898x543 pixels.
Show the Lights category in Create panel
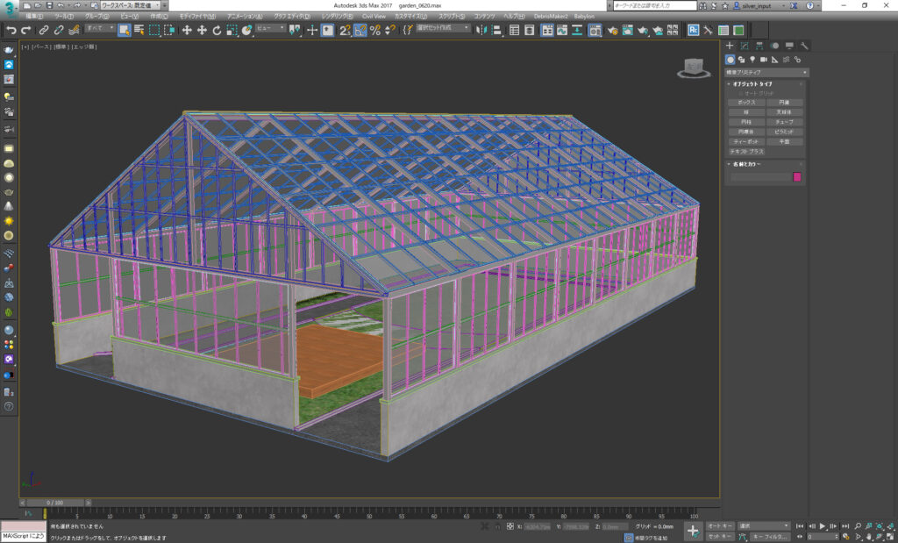click(752, 59)
